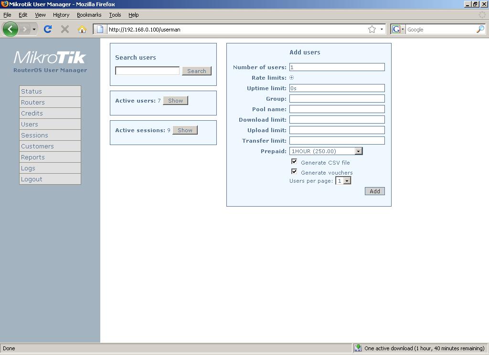
Task: Click the Transfer limit field
Action: point(337,141)
